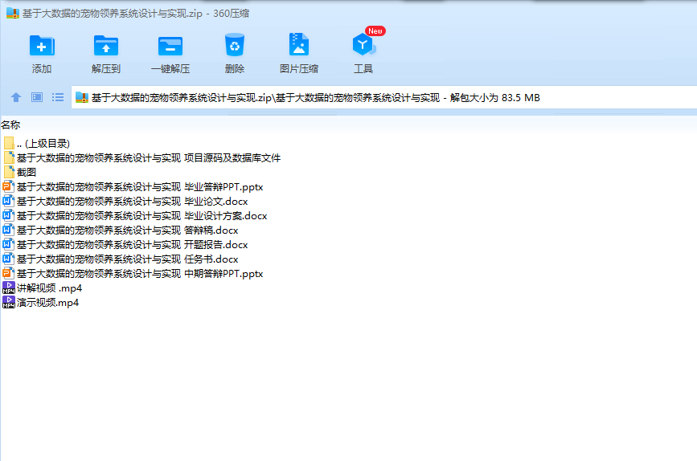Click the 解压到 (Extract to) icon
The width and height of the screenshot is (697, 461).
point(106,45)
